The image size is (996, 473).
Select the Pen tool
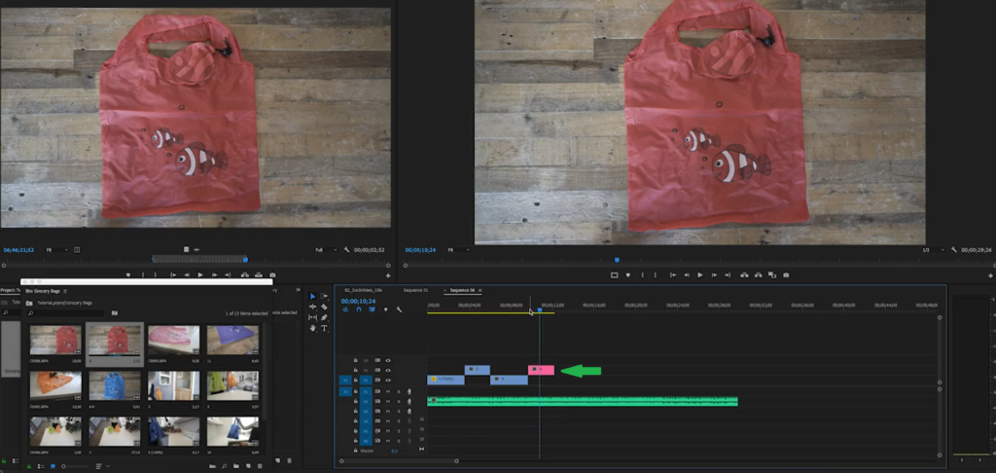click(324, 317)
